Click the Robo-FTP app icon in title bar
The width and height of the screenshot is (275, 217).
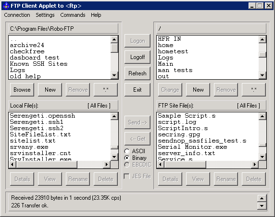coord(6,6)
